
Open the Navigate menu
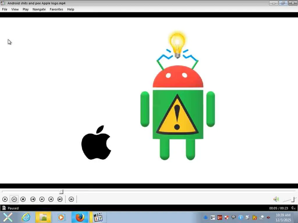pyautogui.click(x=39, y=9)
